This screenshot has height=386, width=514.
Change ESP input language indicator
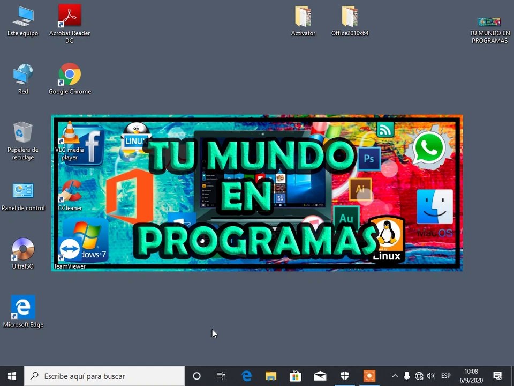[446, 376]
